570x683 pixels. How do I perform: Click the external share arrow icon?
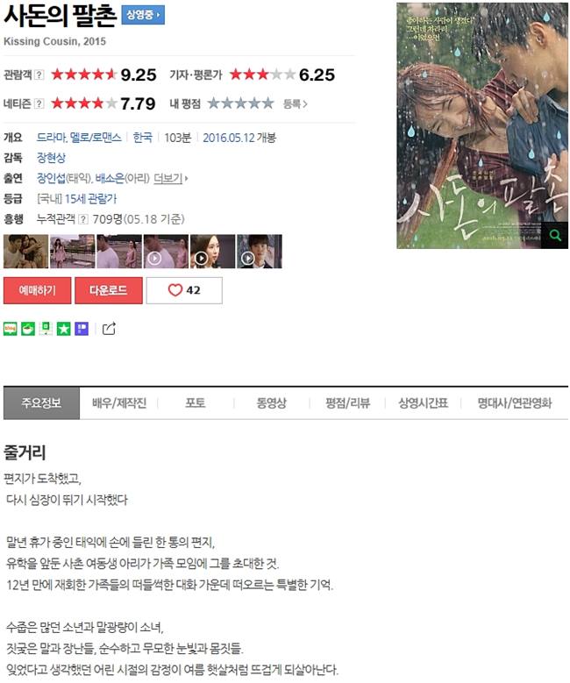coord(109,329)
